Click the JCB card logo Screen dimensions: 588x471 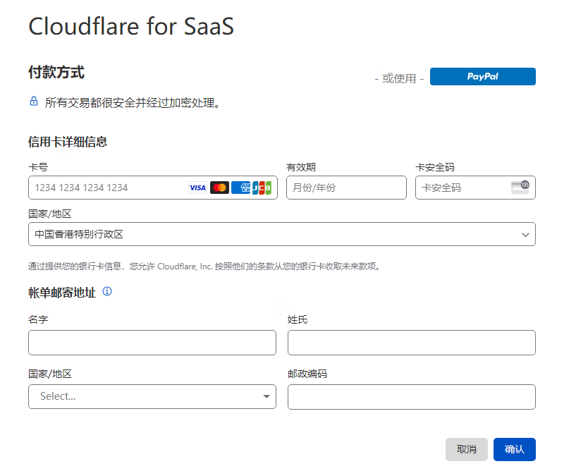pos(262,188)
